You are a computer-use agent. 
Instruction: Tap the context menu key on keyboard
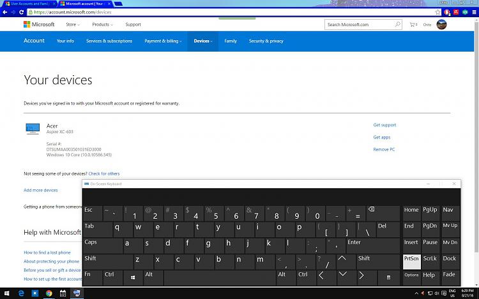pyautogui.click(x=388, y=278)
